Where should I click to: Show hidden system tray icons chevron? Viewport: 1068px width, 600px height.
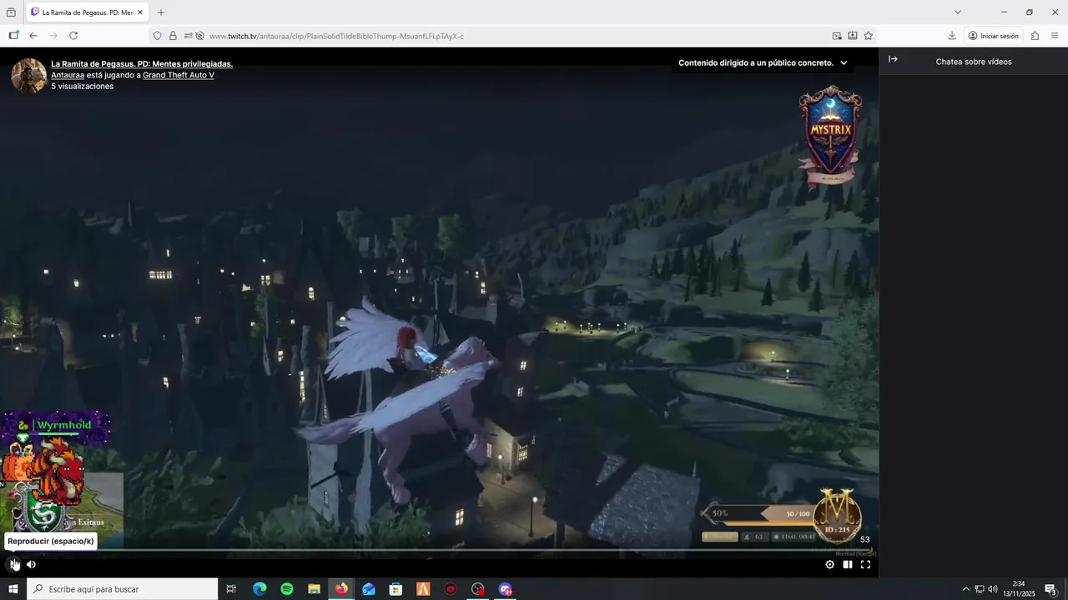(966, 589)
